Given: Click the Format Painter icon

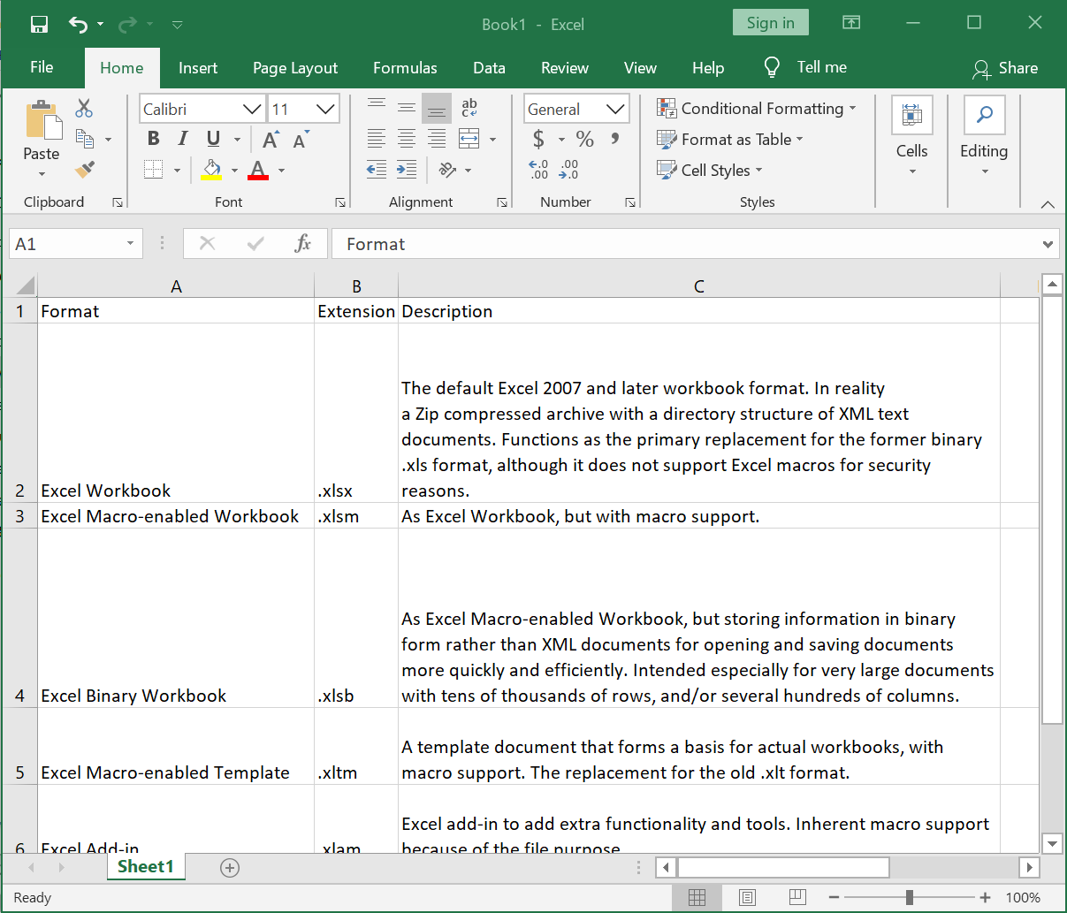Looking at the screenshot, I should [84, 169].
